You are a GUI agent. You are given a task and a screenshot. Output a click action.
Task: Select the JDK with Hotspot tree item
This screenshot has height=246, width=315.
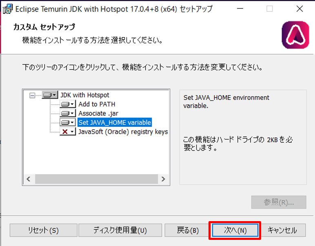pos(85,95)
